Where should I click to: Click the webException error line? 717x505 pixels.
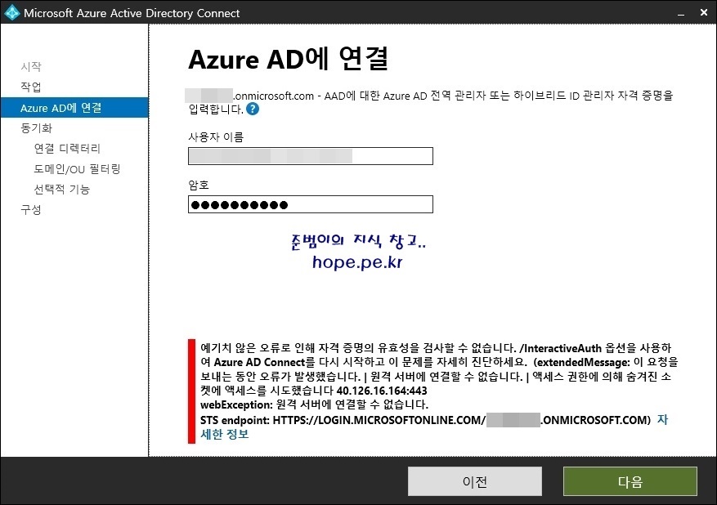[314, 405]
